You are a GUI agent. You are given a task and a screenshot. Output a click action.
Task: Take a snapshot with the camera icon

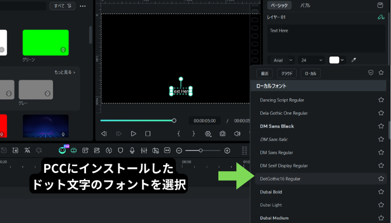click(x=222, y=134)
